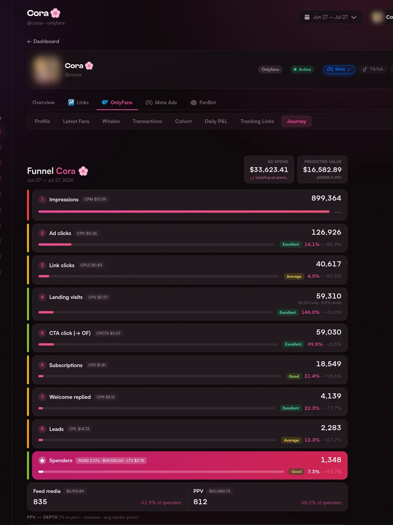Click the Impressions funnel row
This screenshot has width=393, height=525.
click(190, 205)
